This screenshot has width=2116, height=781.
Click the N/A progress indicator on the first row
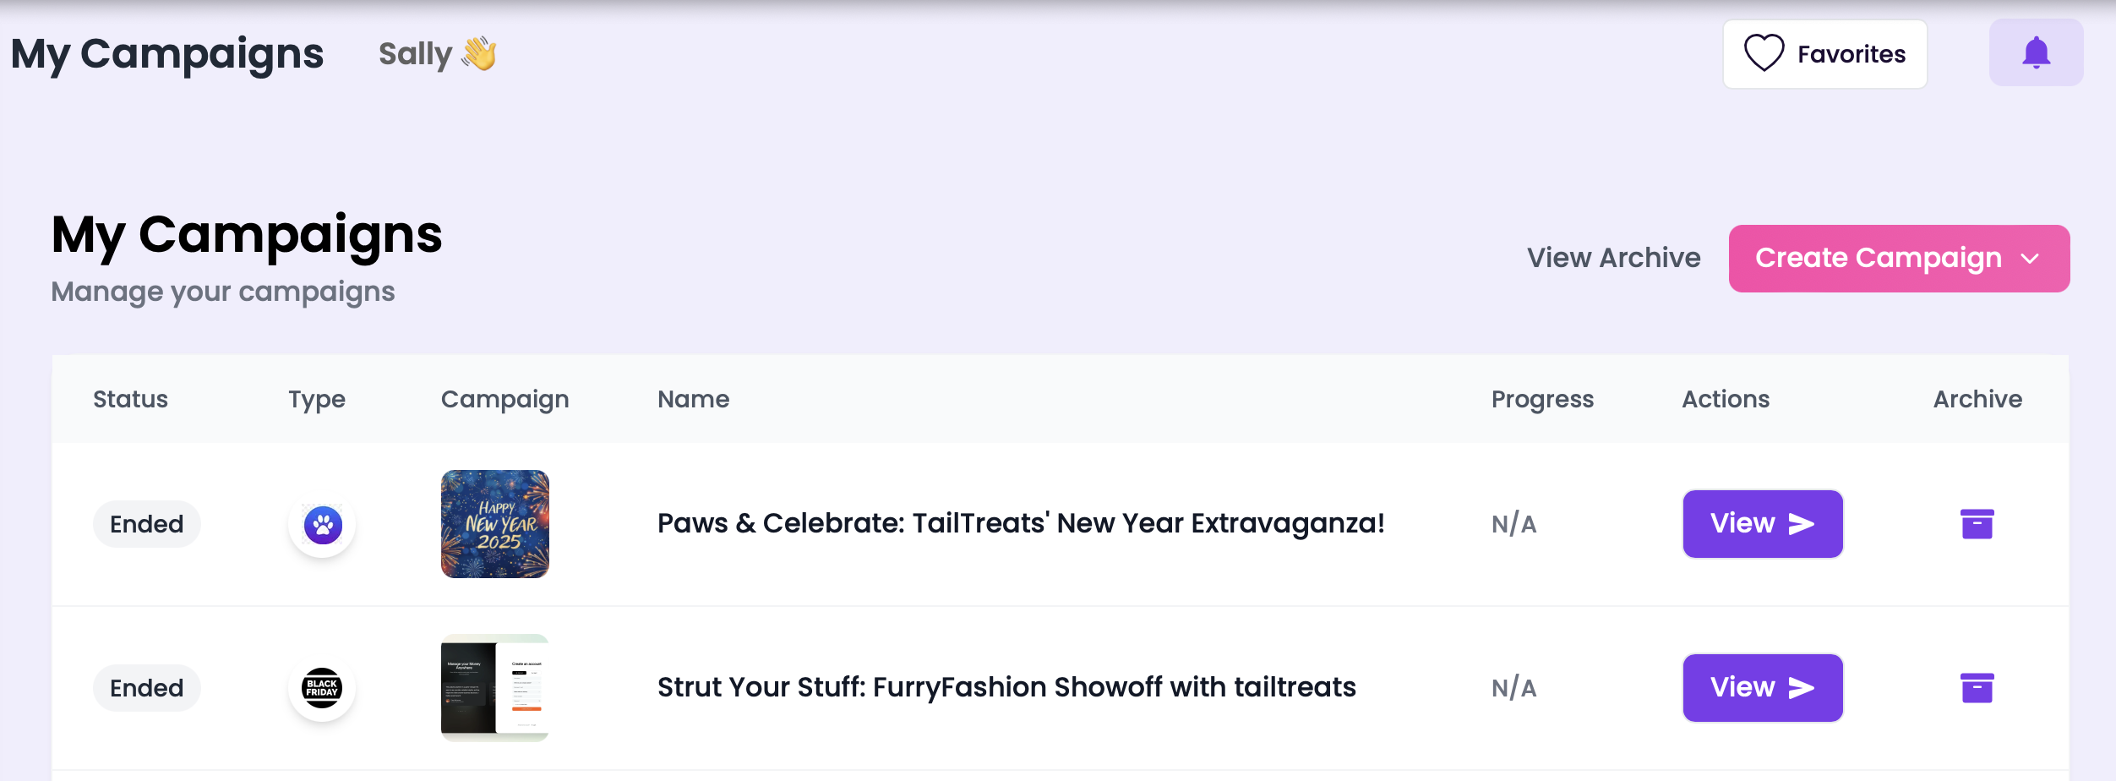coord(1513,524)
